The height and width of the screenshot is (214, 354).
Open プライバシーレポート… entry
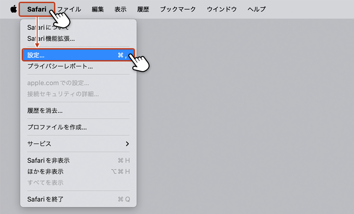pyautogui.click(x=78, y=66)
